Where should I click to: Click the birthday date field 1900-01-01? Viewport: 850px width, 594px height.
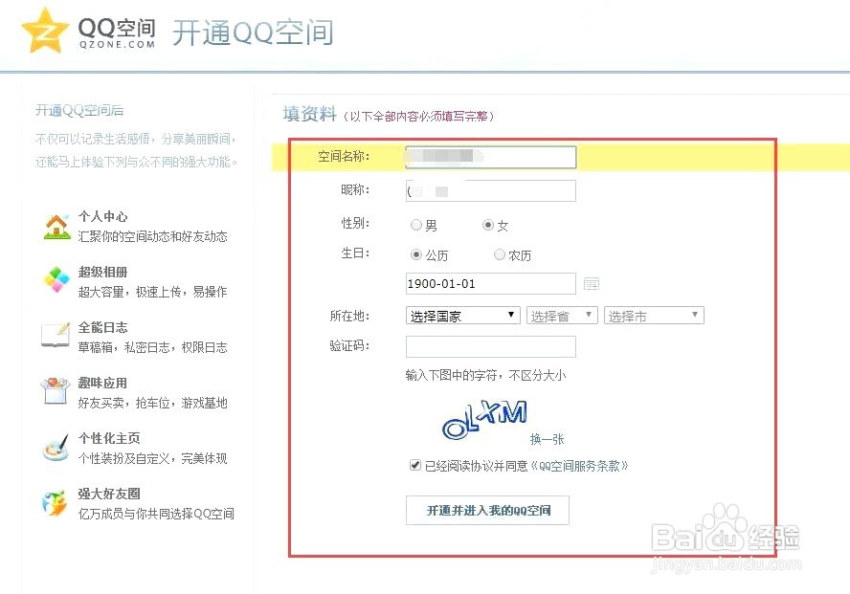491,284
